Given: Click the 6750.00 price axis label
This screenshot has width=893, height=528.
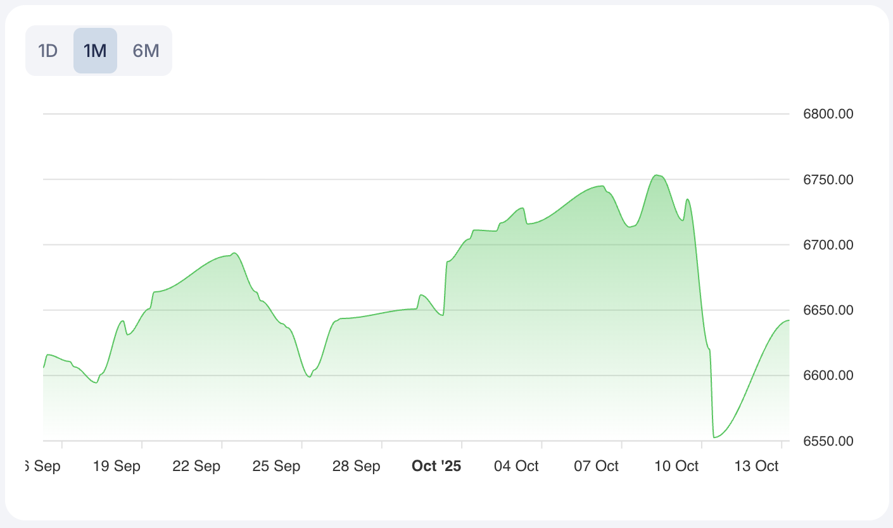Looking at the screenshot, I should tap(828, 180).
